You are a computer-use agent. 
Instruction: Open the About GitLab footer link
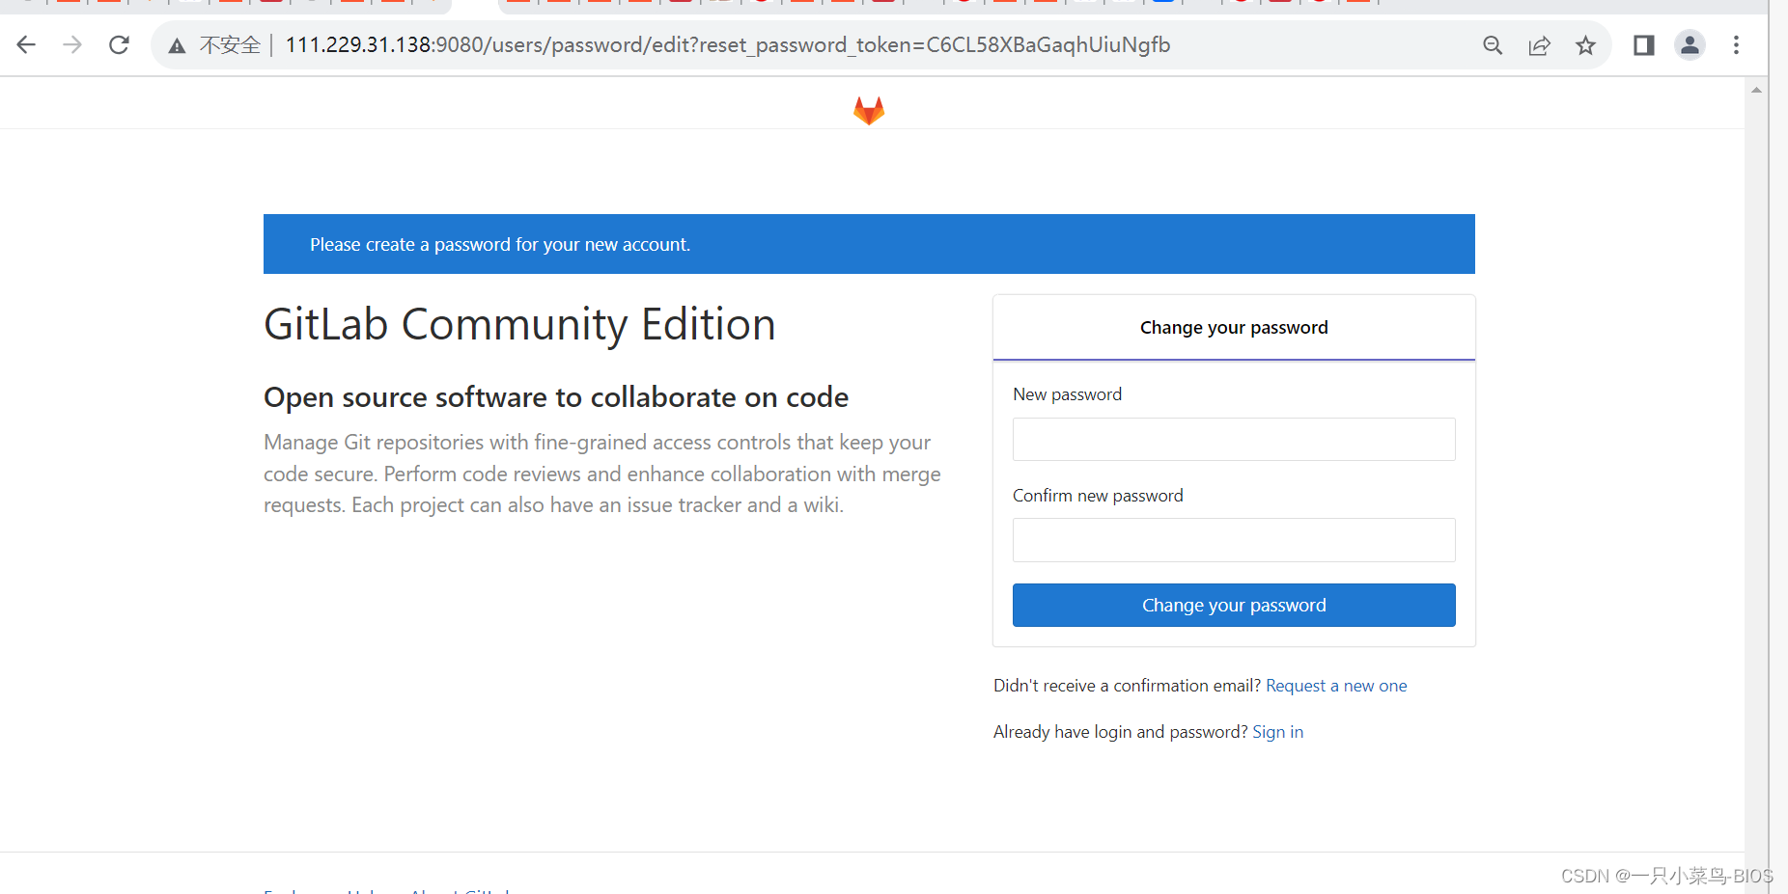460,890
